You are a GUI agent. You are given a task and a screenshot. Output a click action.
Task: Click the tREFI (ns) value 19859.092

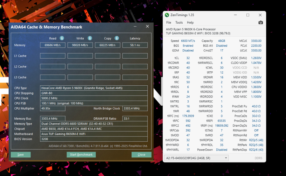coord(222,126)
